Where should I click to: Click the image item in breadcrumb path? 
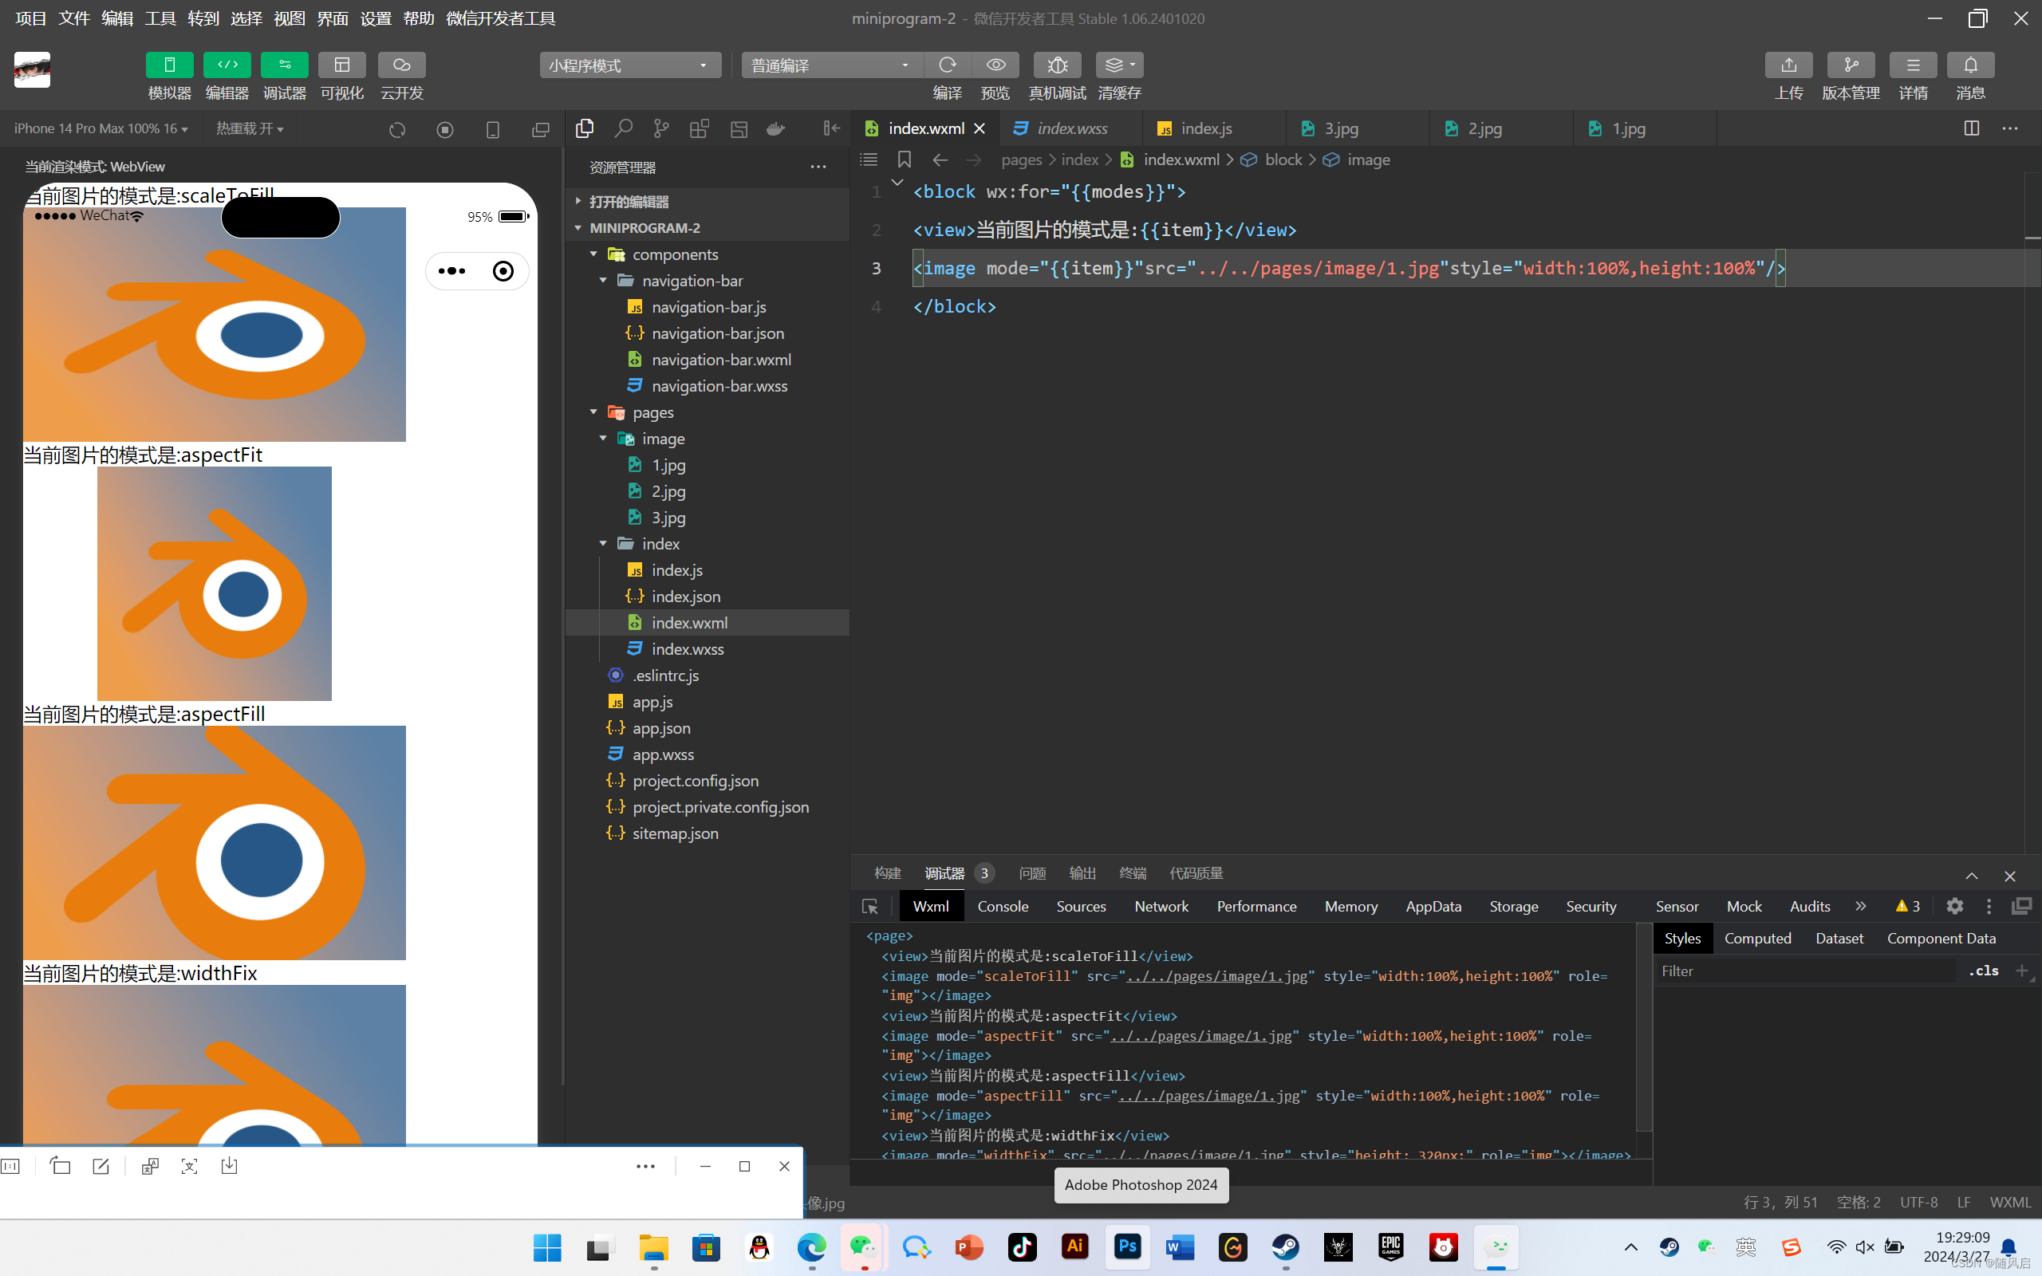pyautogui.click(x=1367, y=159)
